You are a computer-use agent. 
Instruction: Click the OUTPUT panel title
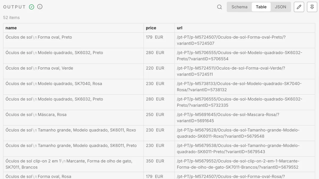(x=14, y=7)
